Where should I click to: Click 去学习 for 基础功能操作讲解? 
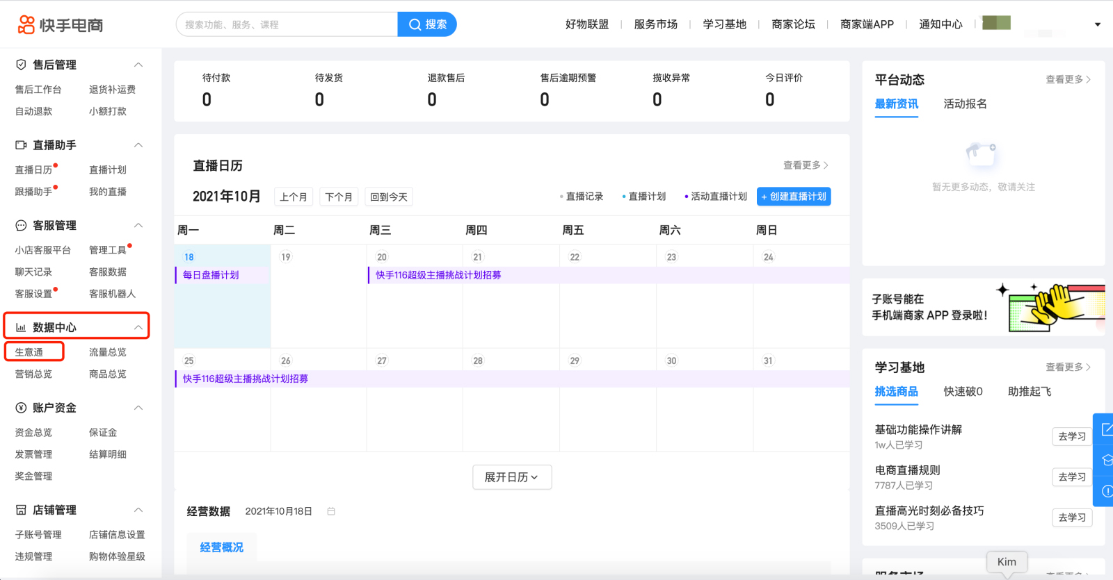click(x=1072, y=436)
